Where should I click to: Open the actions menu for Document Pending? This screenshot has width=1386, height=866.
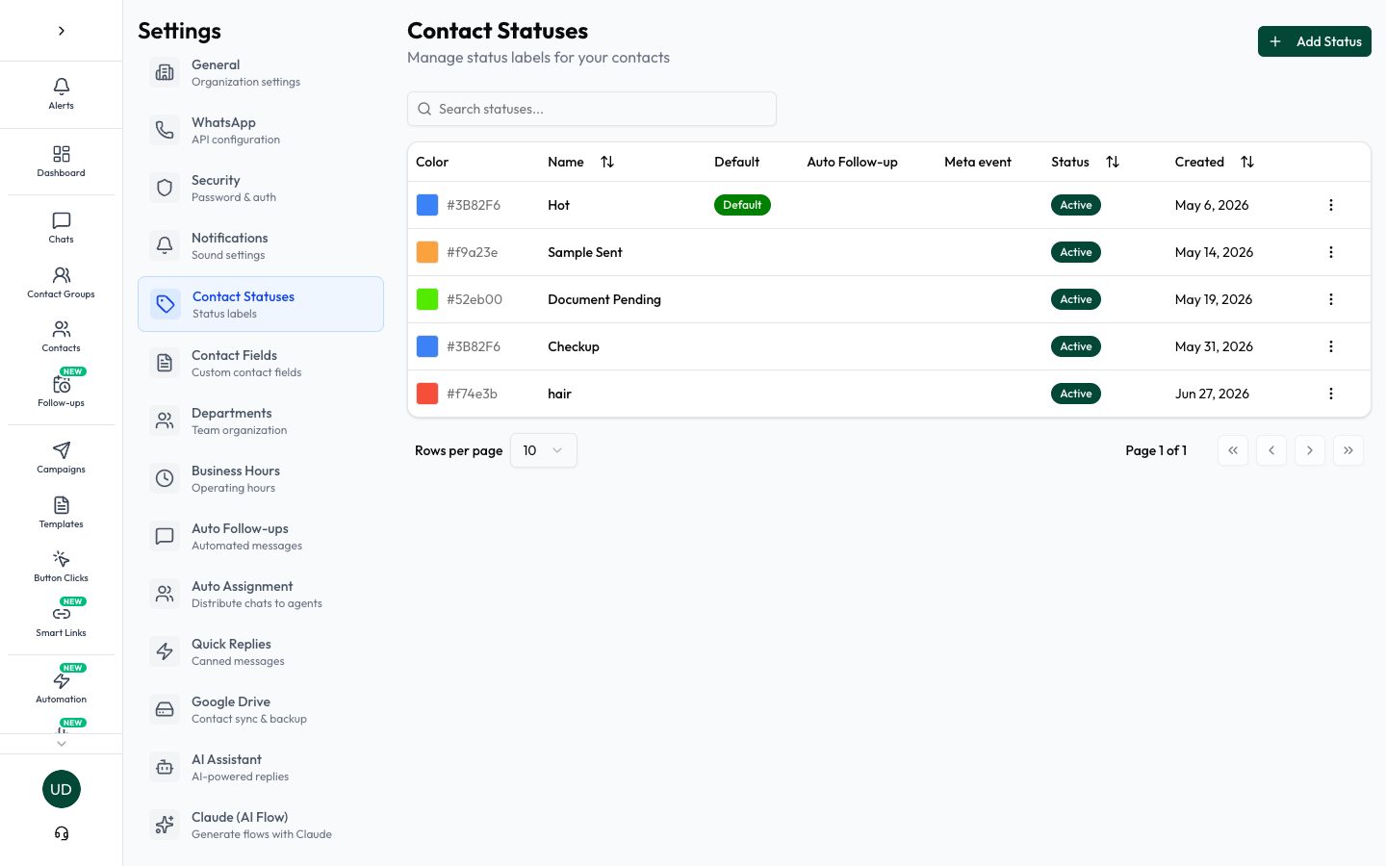(x=1331, y=299)
